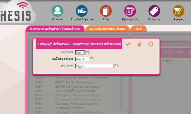Select row 9026 ΠΡΩΤΟ Επίπεδο Συγκέντρωσης
This screenshot has width=191, height=114.
pyautogui.click(x=72, y=82)
